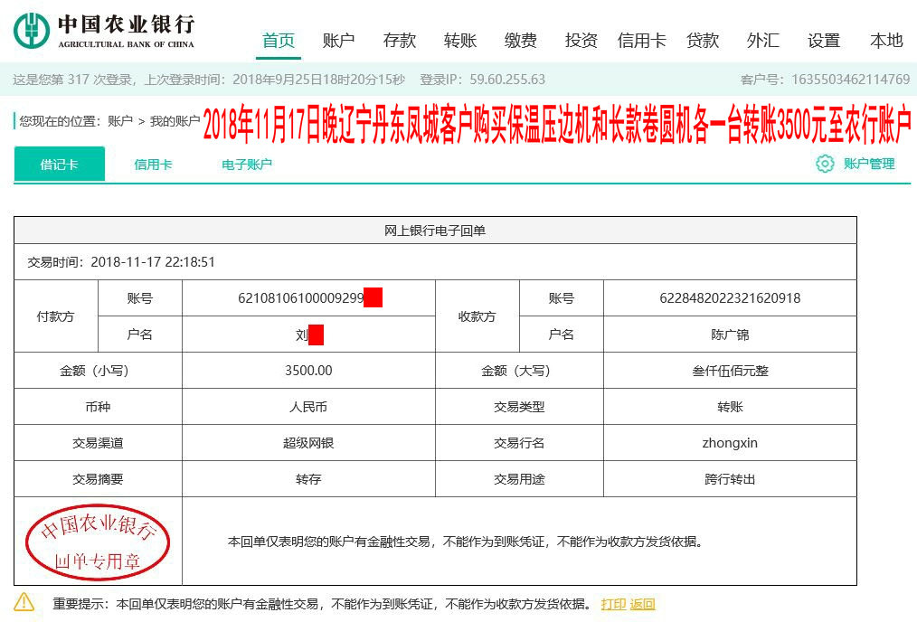
Task: Select the 存款 navigation item
Action: [399, 40]
